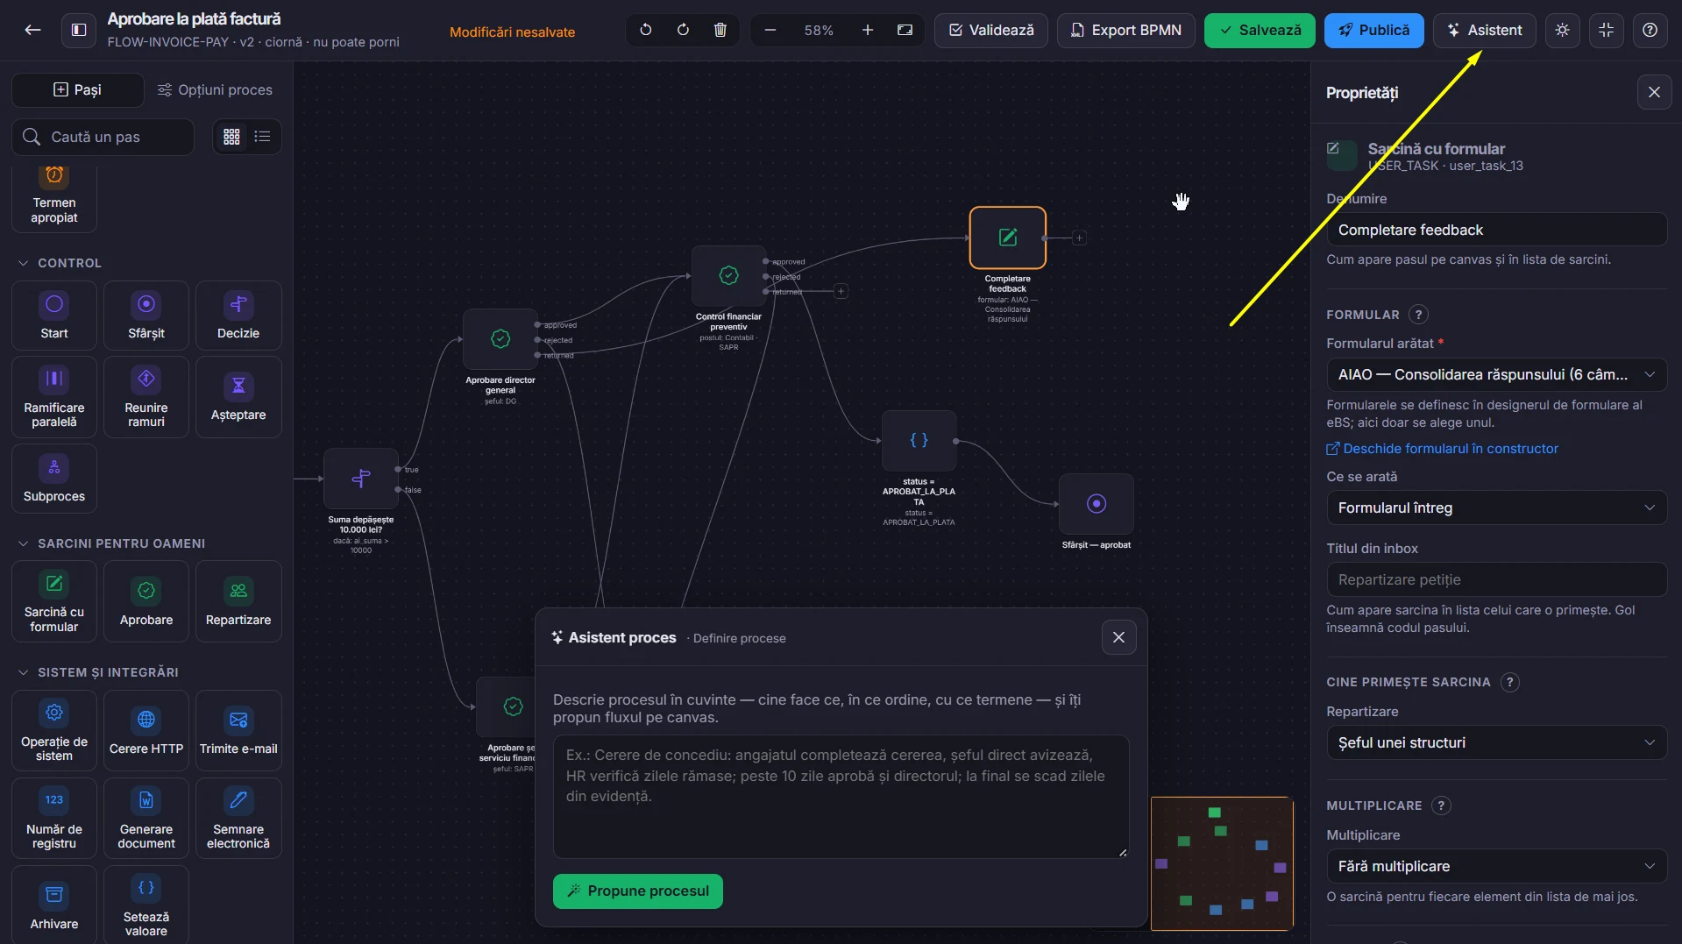1682x944 pixels.
Task: Select the Completare feedback node
Action: [x=1007, y=238]
